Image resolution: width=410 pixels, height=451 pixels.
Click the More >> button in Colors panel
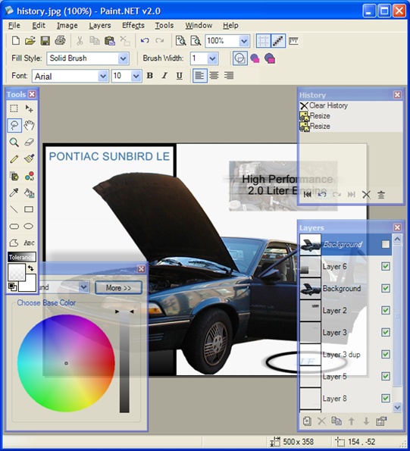[x=118, y=287]
